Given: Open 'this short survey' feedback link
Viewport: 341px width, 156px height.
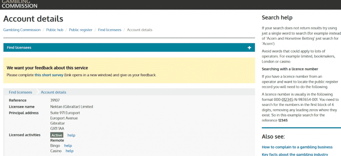Looking at the screenshot, I should (49, 75).
